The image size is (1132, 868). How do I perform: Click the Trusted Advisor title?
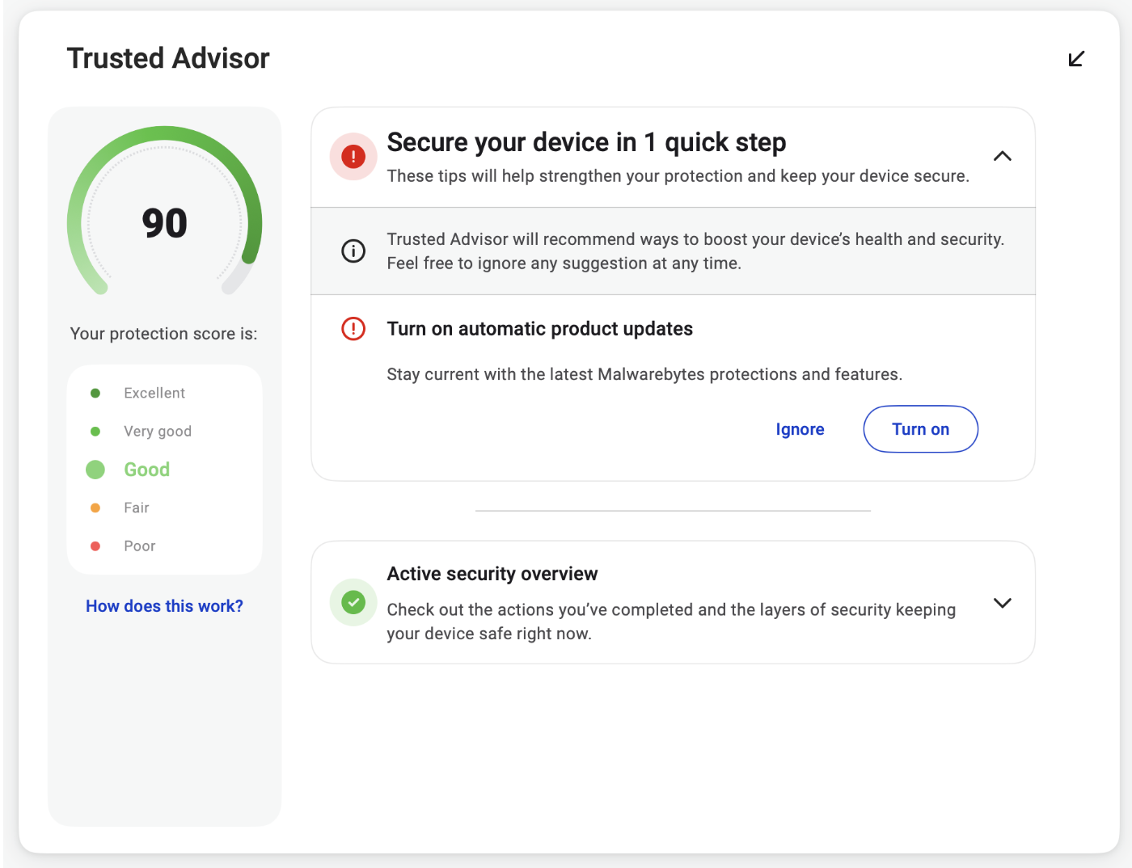tap(168, 58)
